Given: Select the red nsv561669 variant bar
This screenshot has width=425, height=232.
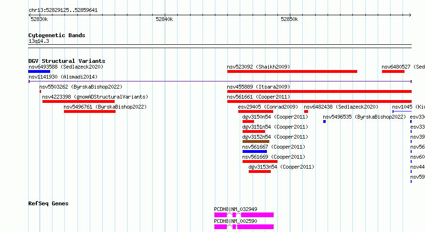Looking at the screenshot, I should click(260, 161).
